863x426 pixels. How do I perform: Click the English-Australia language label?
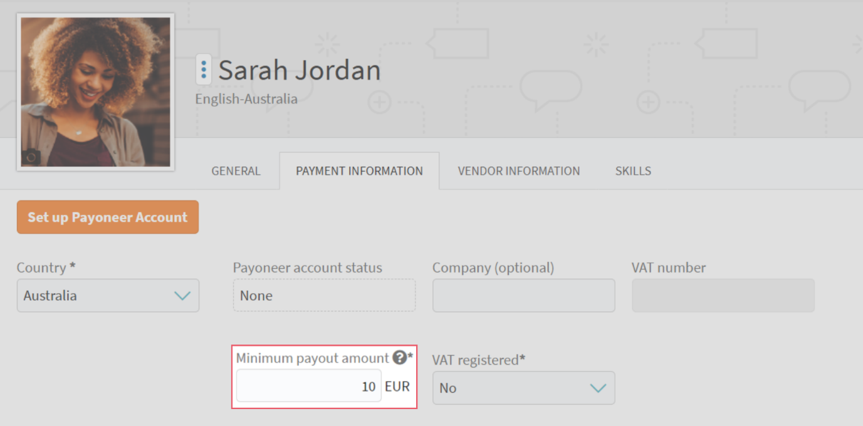coord(246,99)
